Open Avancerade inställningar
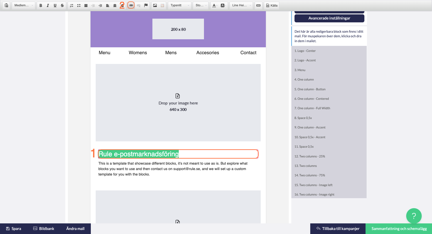 point(329,18)
